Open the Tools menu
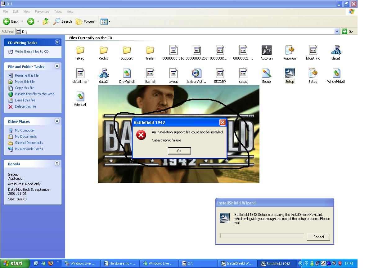The image size is (378, 268). pos(58,11)
